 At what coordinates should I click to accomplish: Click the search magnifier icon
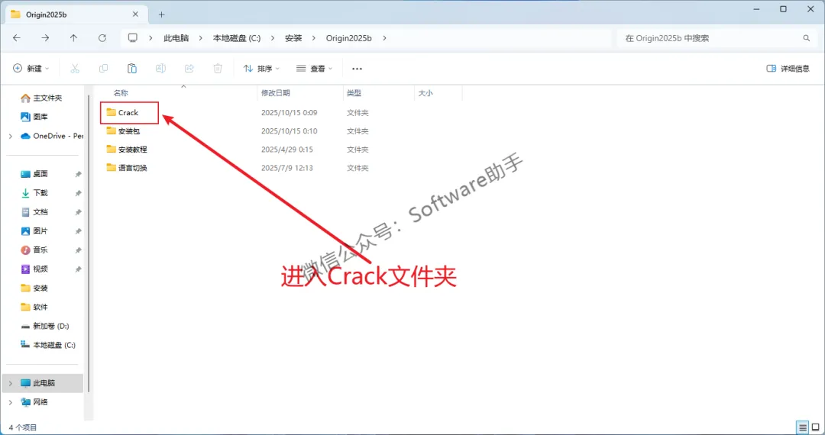click(x=806, y=38)
